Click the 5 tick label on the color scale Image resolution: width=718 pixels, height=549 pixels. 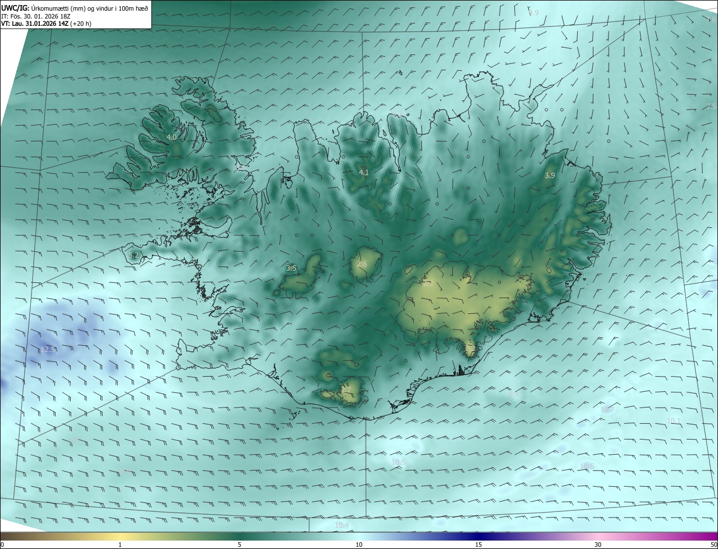240,545
